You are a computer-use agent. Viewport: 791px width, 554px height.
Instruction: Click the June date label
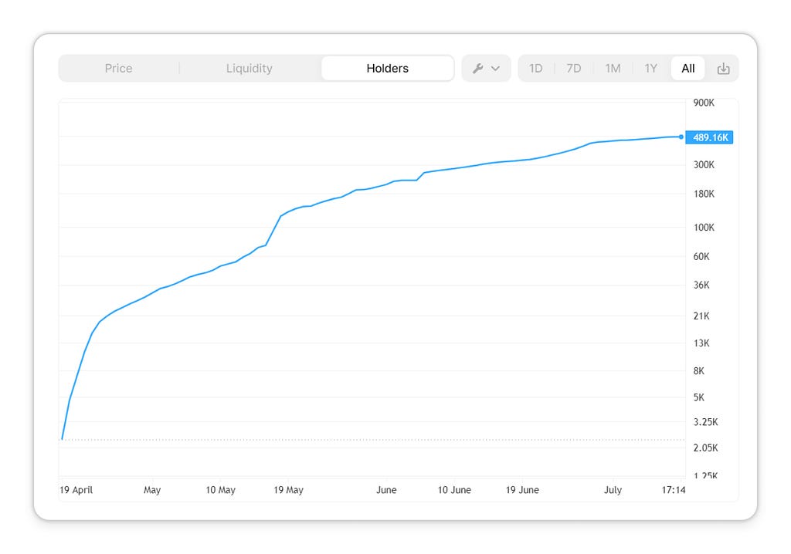[x=386, y=490]
